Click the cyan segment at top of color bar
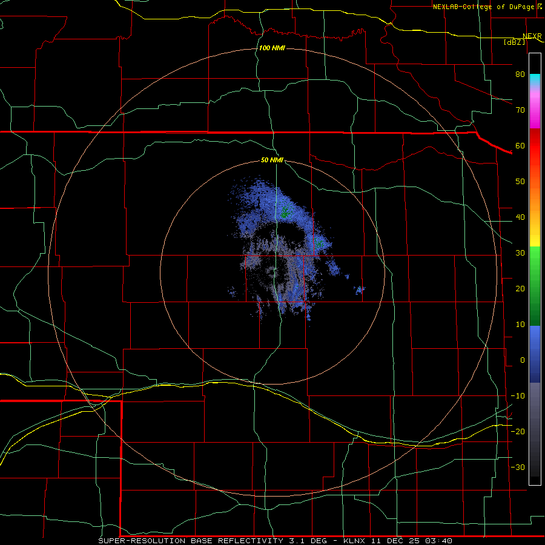545x545 pixels. pyautogui.click(x=535, y=80)
